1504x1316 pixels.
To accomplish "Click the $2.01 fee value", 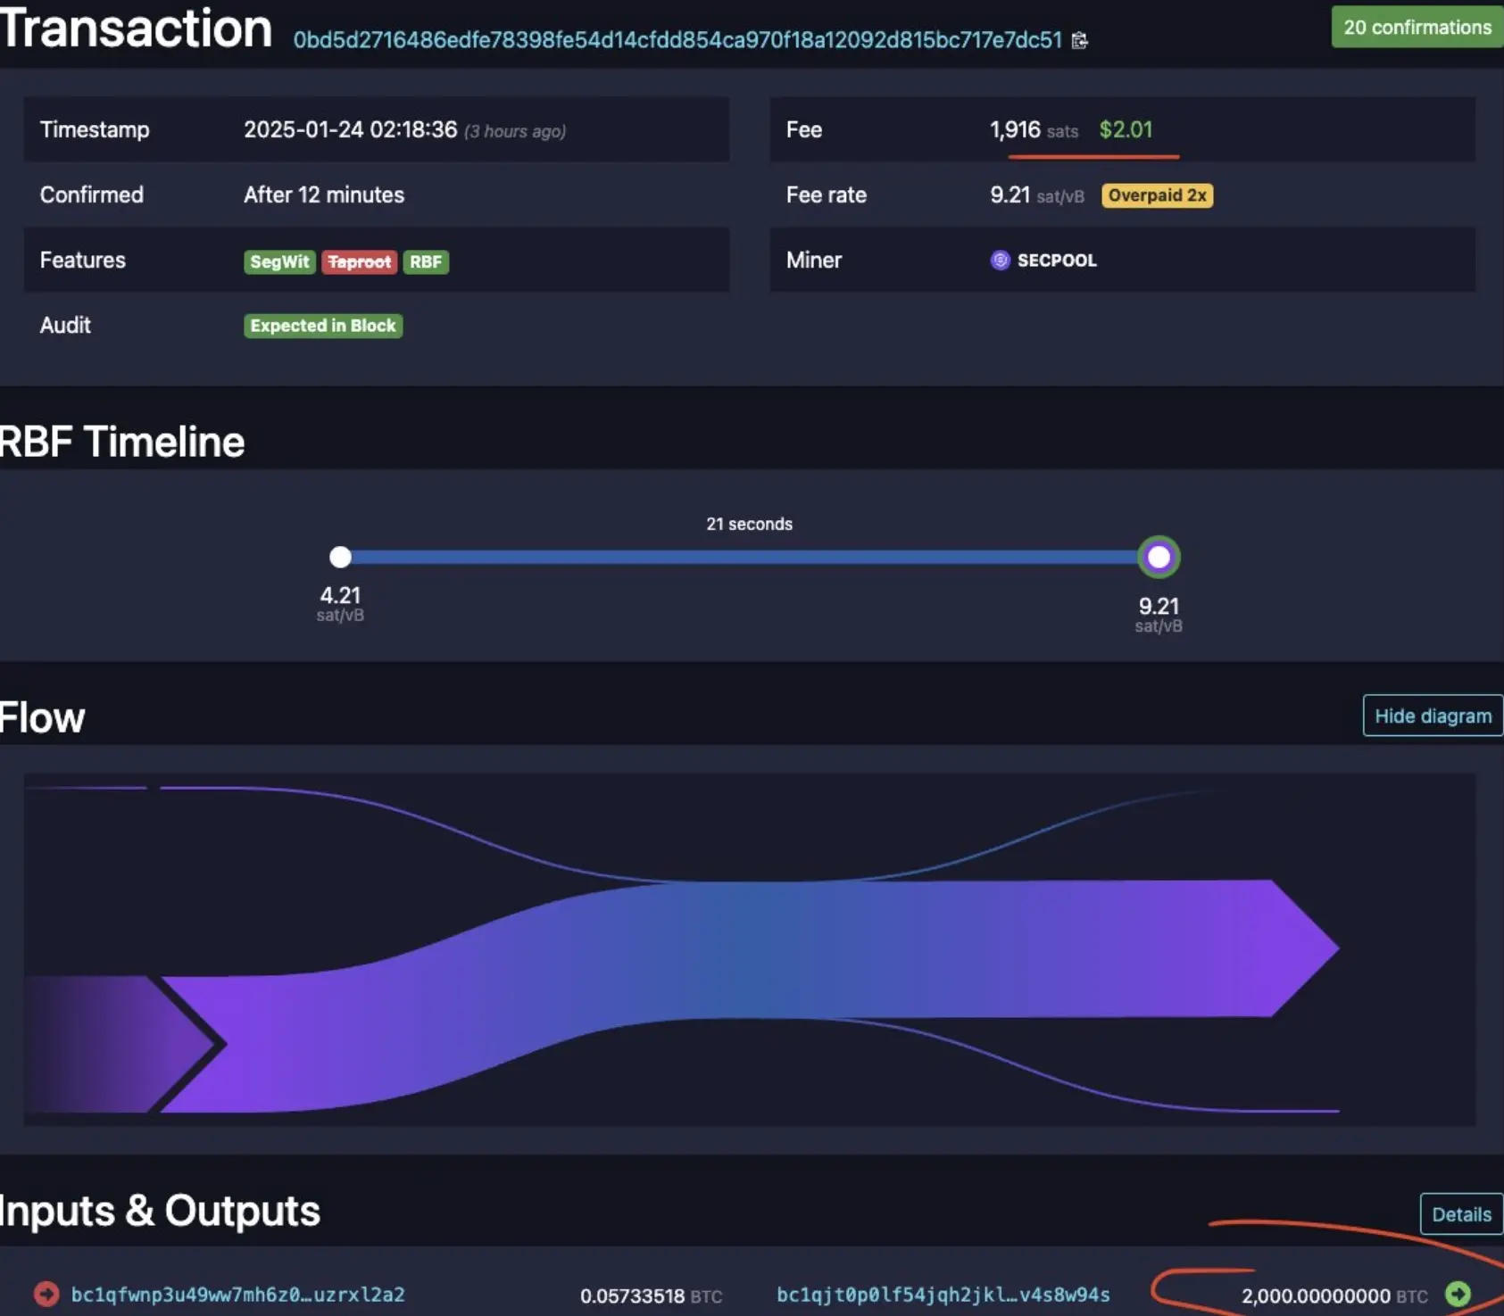I will [1126, 129].
